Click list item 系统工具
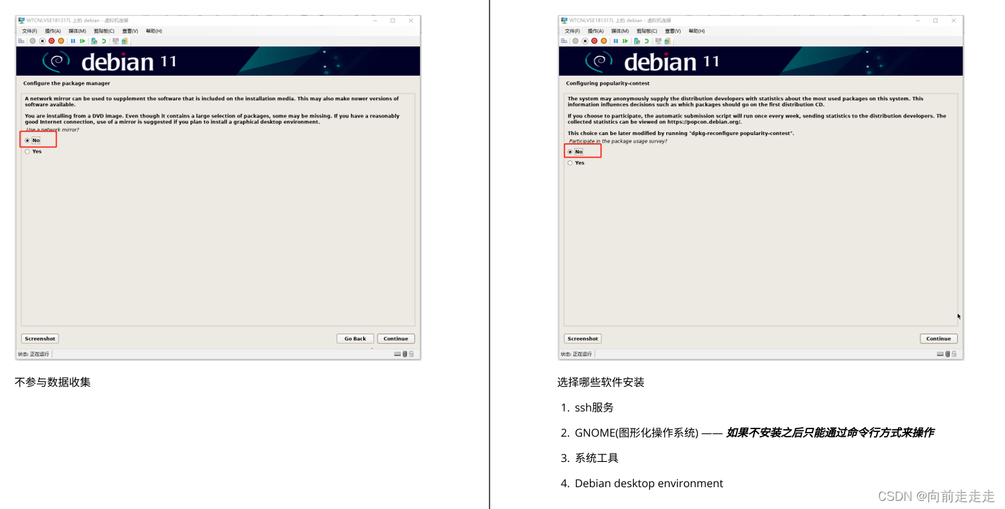The image size is (1005, 509). click(x=597, y=458)
